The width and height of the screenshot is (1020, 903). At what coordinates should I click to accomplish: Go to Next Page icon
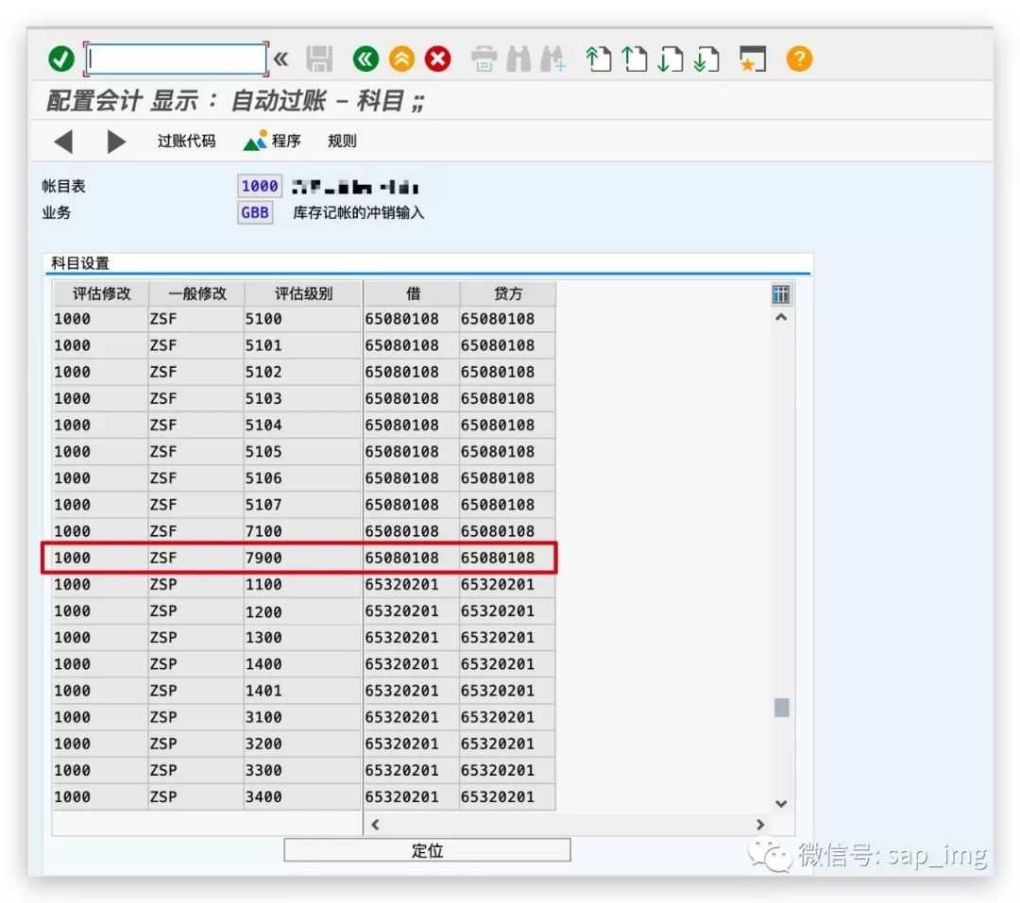coord(670,59)
